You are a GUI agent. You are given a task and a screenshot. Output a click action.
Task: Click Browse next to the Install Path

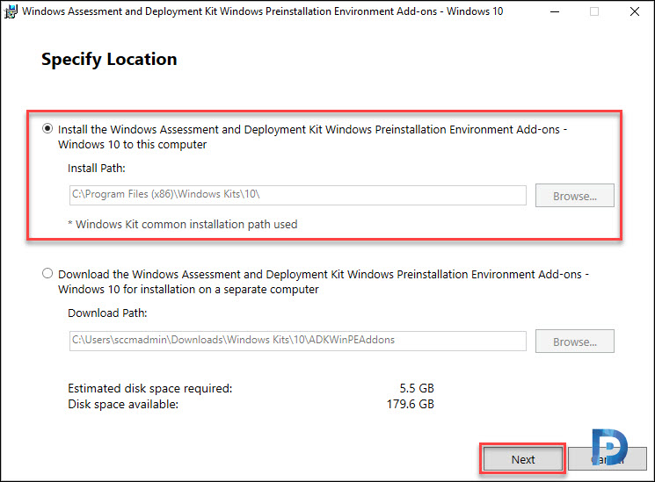pos(574,195)
